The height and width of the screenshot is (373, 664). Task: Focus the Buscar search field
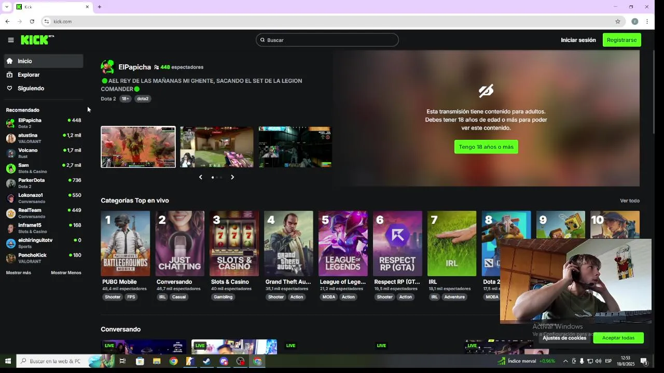(327, 40)
